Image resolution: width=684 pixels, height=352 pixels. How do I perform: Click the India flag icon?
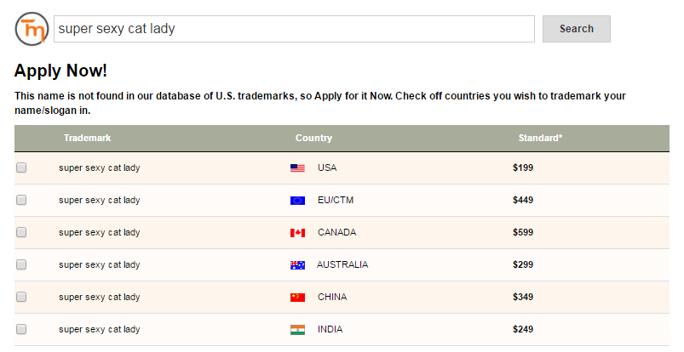click(x=297, y=330)
